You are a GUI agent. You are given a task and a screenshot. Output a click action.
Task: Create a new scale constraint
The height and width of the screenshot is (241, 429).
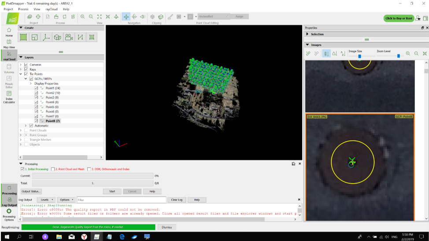pos(46,37)
